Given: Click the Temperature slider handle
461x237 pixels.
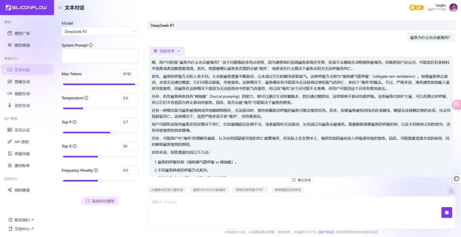Looking at the screenshot, I should [85, 108].
